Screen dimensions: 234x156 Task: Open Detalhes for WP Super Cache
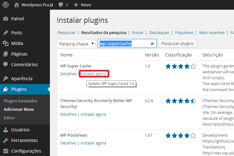[68, 74]
